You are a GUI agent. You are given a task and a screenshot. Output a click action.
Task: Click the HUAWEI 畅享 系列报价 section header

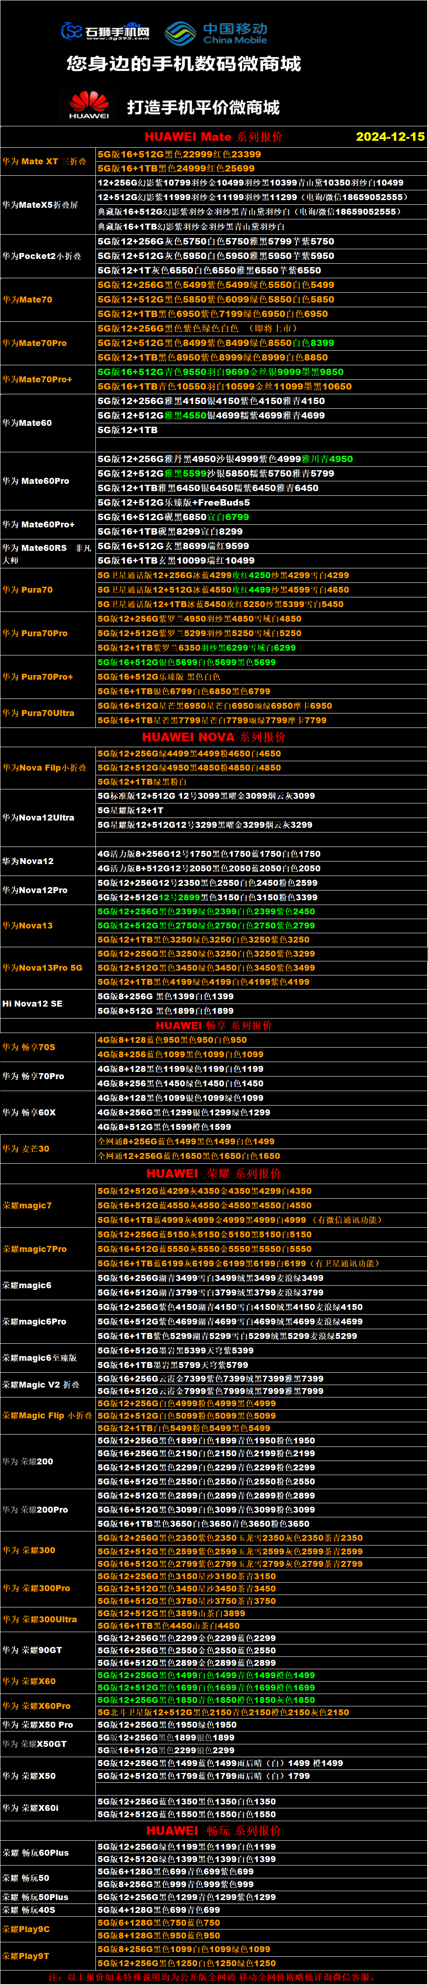click(214, 1026)
